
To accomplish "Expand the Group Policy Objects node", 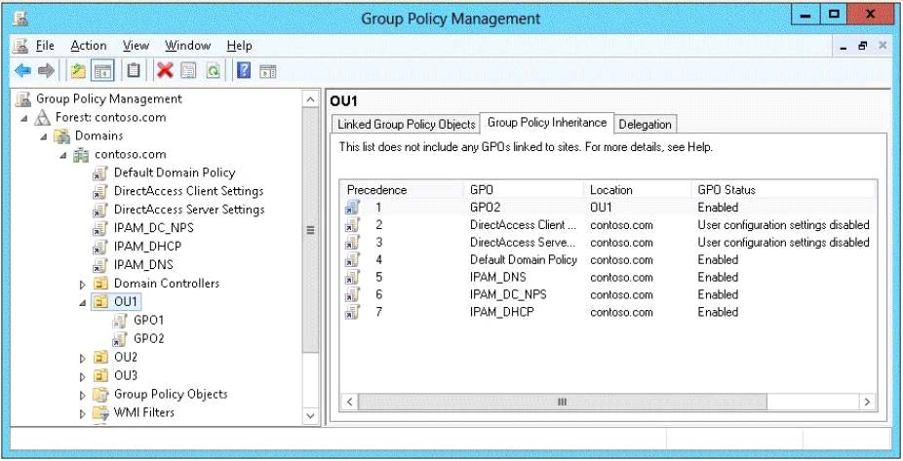I will coord(83,395).
